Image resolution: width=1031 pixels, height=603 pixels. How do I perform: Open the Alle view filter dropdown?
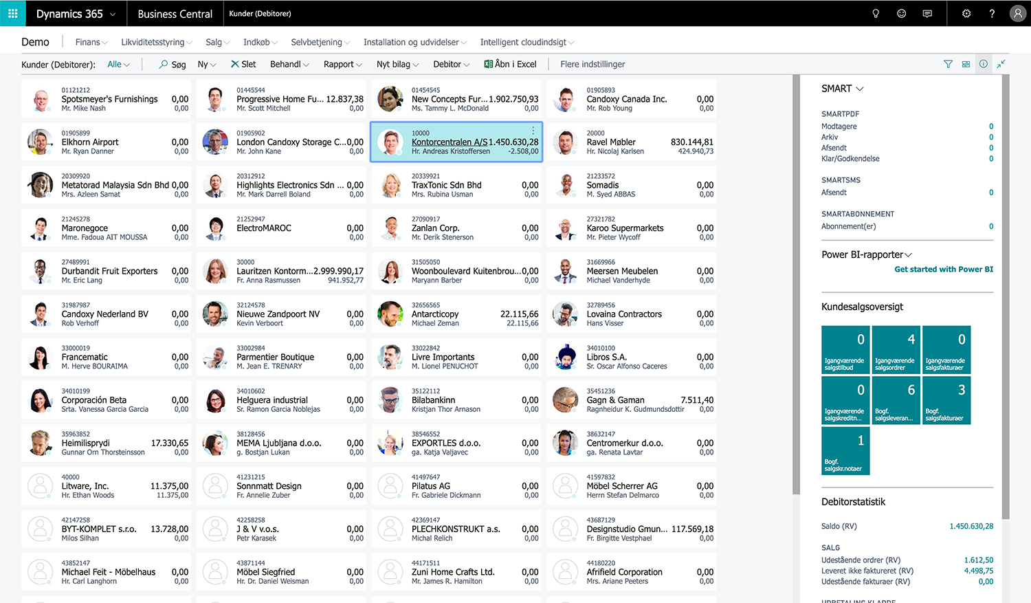point(119,64)
